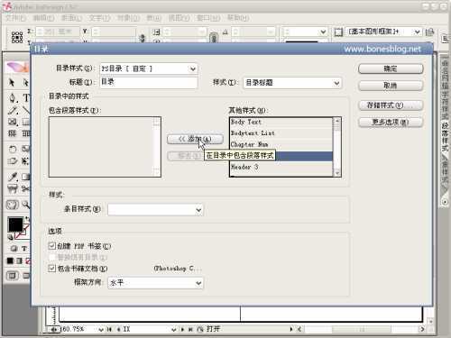This screenshot has width=451, height=338.
Task: Toggle 创建 PDF 书签 checkbox
Action: click(x=51, y=246)
